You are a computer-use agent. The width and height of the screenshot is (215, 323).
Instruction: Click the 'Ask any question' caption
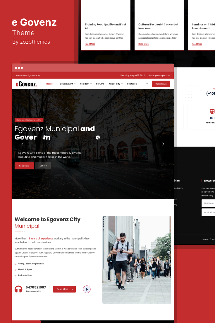tap(33, 291)
